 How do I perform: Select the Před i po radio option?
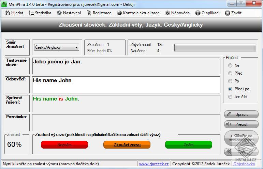(230, 89)
